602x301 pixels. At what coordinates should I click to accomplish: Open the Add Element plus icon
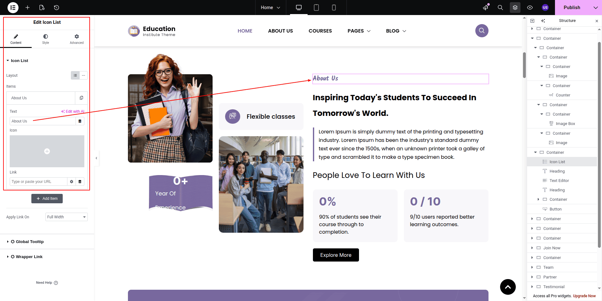(x=28, y=8)
